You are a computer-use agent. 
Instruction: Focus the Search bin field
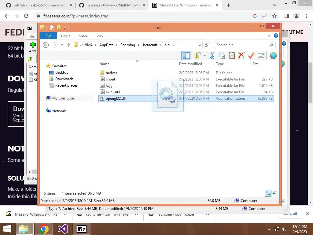(245, 45)
